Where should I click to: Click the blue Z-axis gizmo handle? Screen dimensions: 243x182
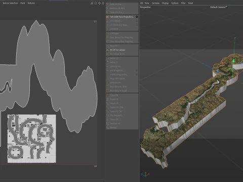pos(217,71)
